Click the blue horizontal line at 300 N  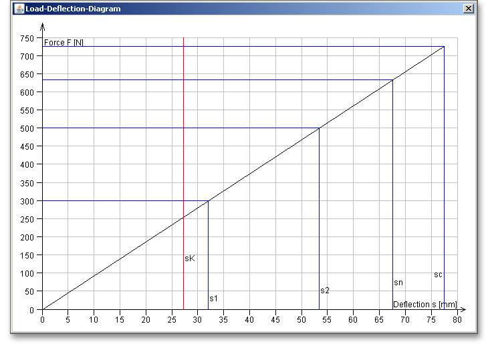point(120,200)
